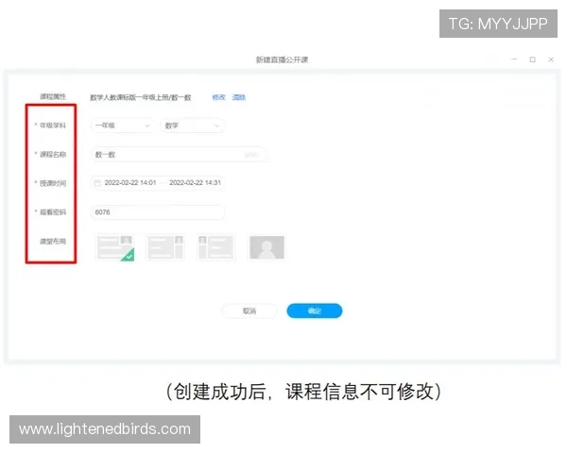The image size is (567, 453).
Task: Focus the 课程名称 input field
Action: pyautogui.click(x=179, y=154)
